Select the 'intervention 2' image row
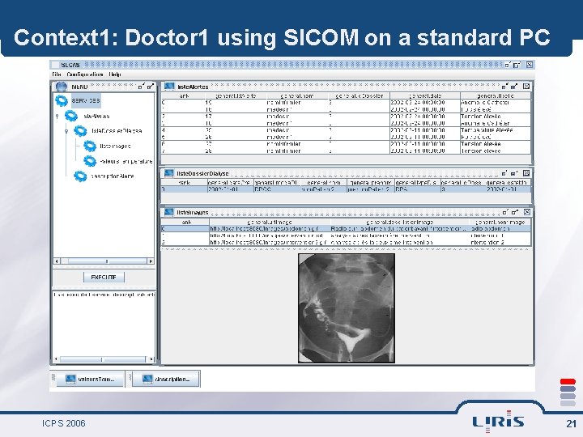Image resolution: width=583 pixels, height=437 pixels. click(347, 242)
